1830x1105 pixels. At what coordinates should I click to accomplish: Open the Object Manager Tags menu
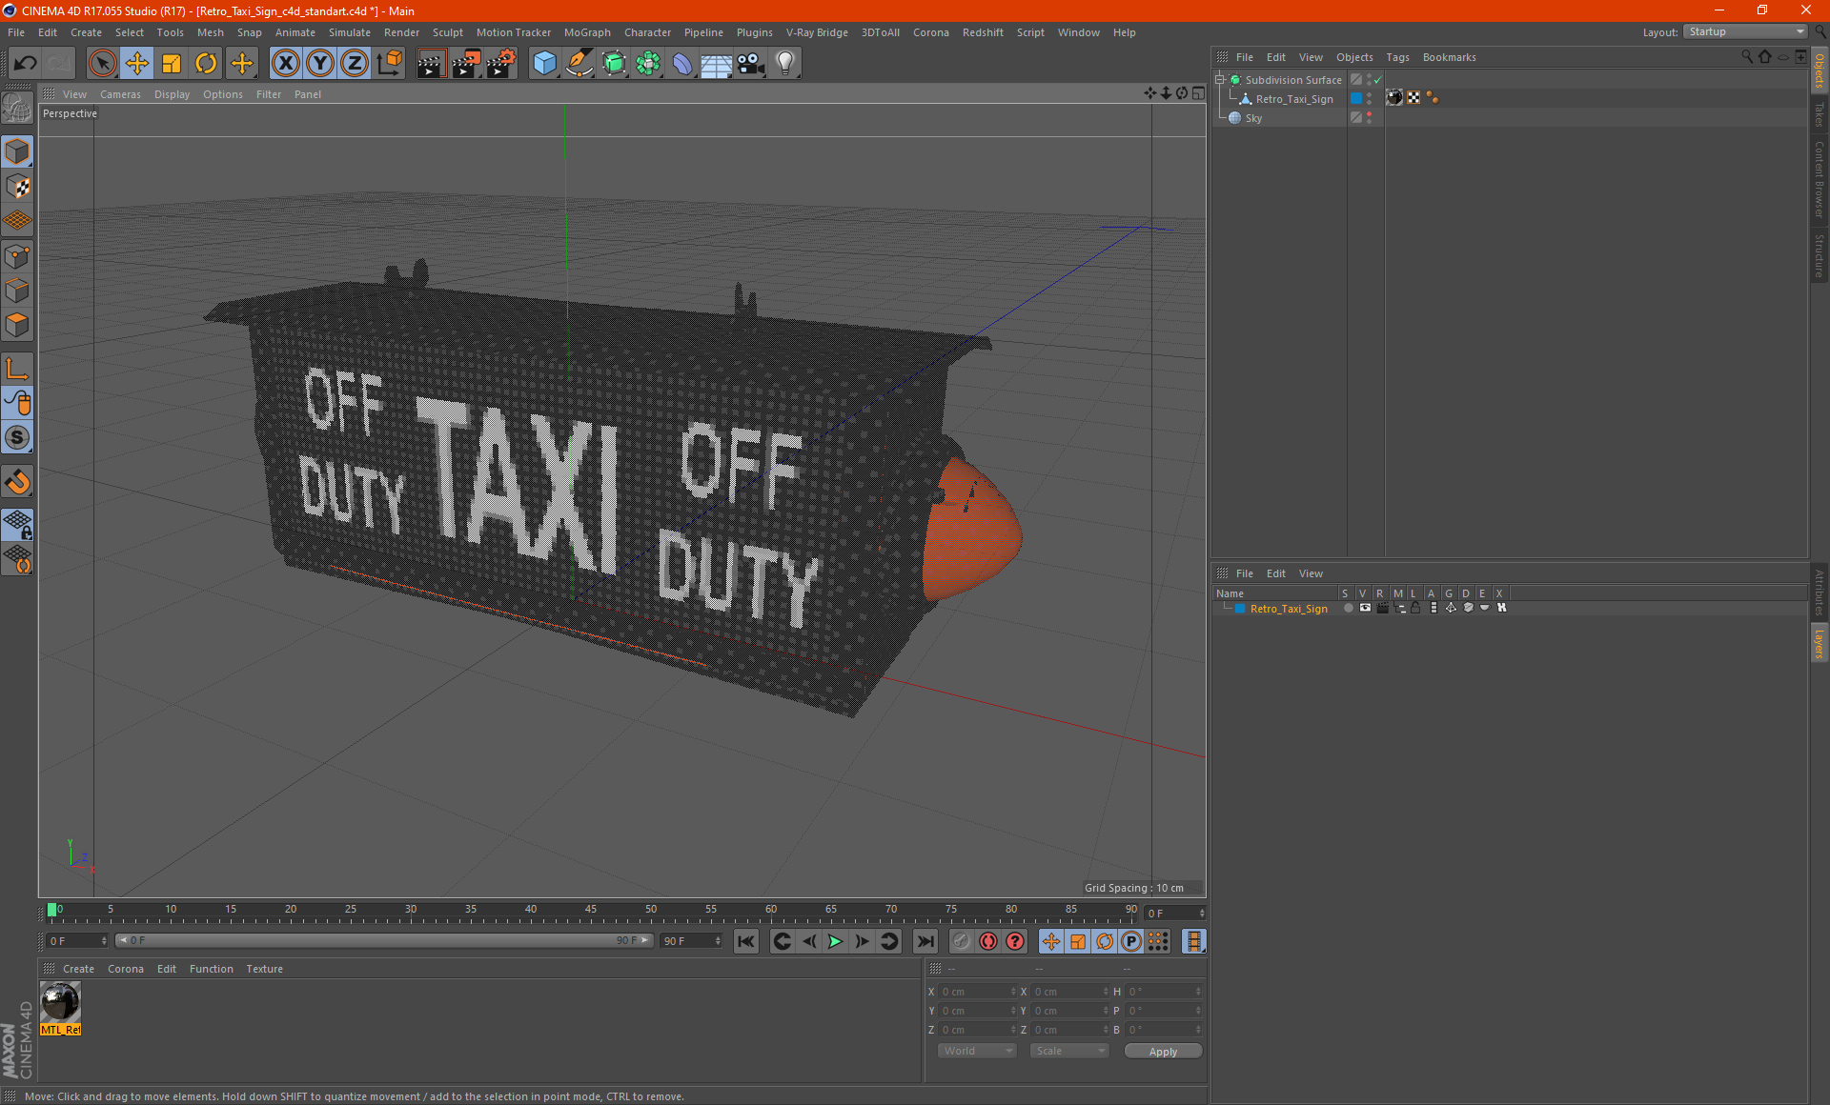(1397, 57)
